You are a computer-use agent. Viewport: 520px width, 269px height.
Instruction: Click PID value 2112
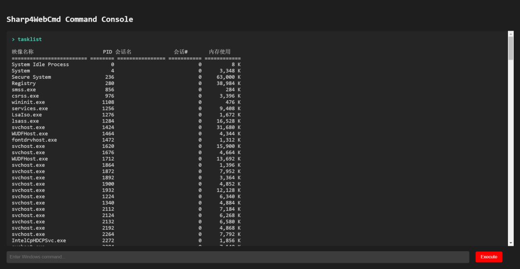[x=108, y=209]
